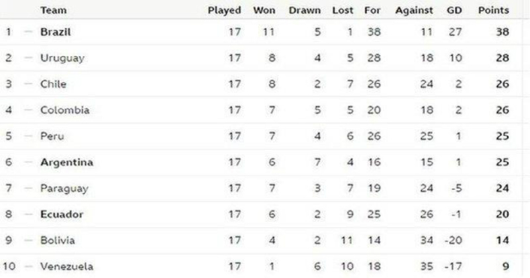The height and width of the screenshot is (278, 530).
Task: Click the Brazil team name
Action: pyautogui.click(x=56, y=32)
